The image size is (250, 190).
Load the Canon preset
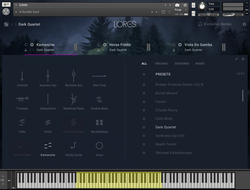pos(161,102)
